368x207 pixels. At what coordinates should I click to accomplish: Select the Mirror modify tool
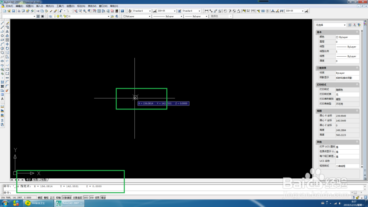click(x=7, y=31)
